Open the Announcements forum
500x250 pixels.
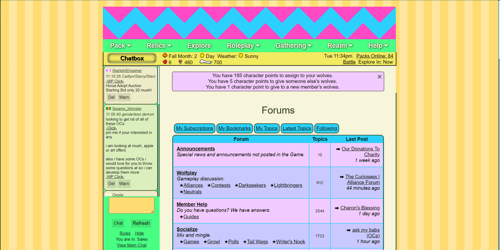tap(196, 149)
